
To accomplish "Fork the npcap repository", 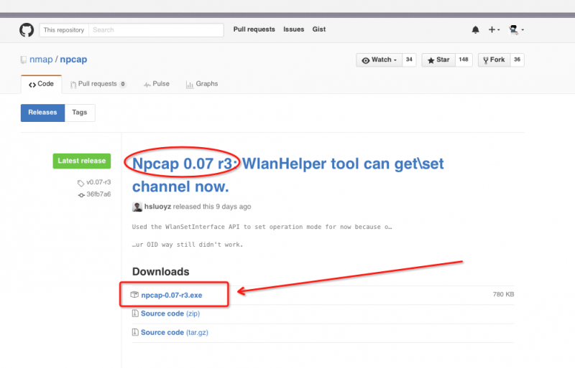I will (x=494, y=60).
